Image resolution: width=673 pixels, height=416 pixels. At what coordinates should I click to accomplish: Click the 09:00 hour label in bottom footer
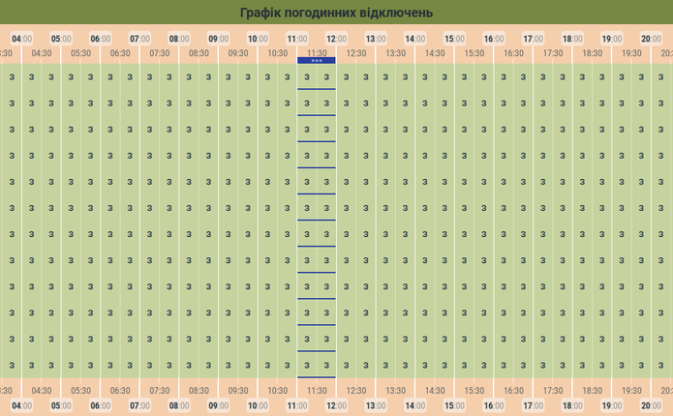click(x=219, y=406)
